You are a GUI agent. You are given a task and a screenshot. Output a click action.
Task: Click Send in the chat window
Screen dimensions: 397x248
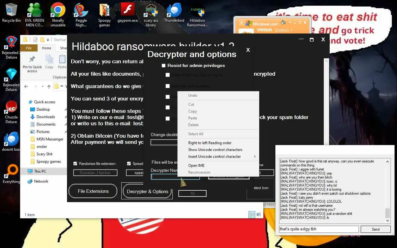click(x=376, y=229)
